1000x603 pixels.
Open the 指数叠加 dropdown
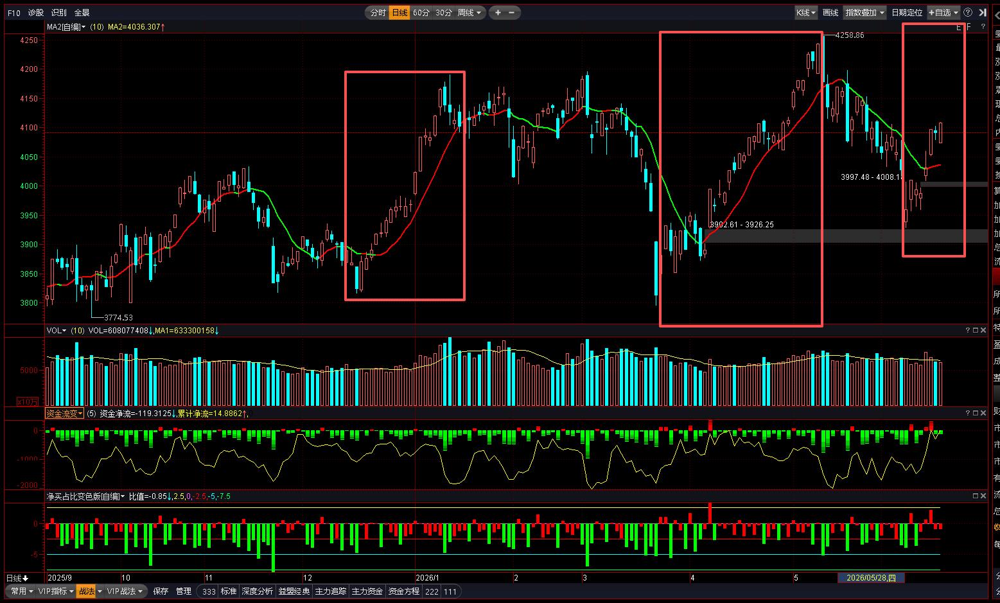click(x=864, y=13)
